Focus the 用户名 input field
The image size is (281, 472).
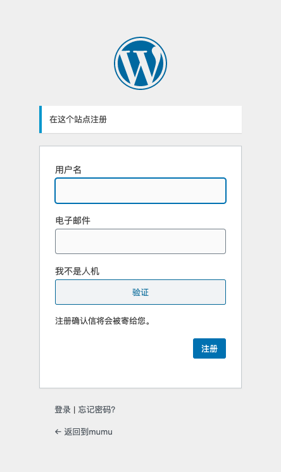[140, 191]
